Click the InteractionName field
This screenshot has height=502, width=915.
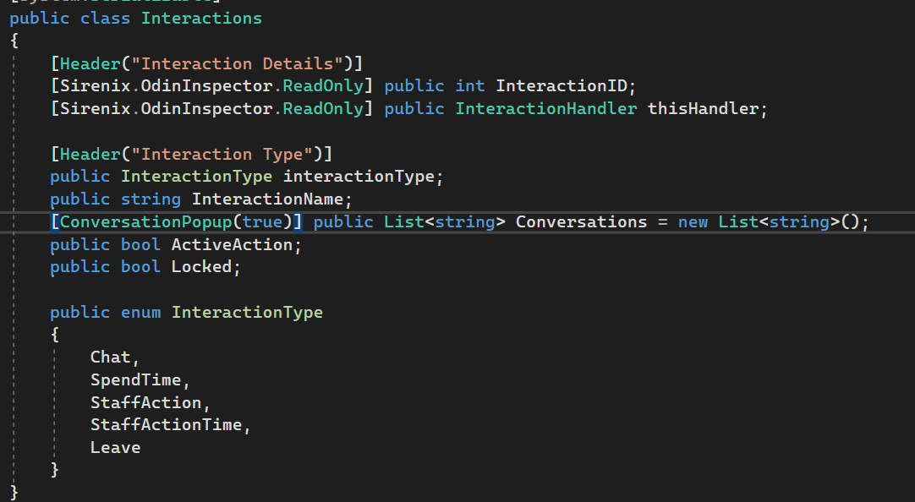[267, 199]
